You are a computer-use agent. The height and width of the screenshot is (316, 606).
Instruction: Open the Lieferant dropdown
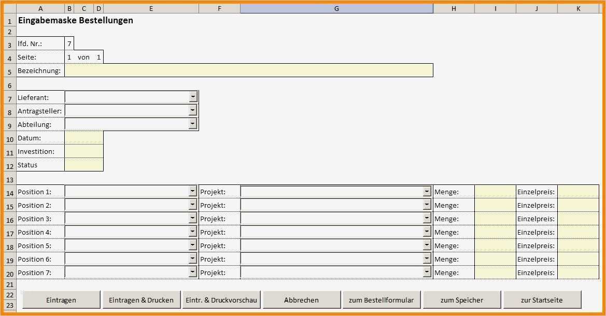192,96
